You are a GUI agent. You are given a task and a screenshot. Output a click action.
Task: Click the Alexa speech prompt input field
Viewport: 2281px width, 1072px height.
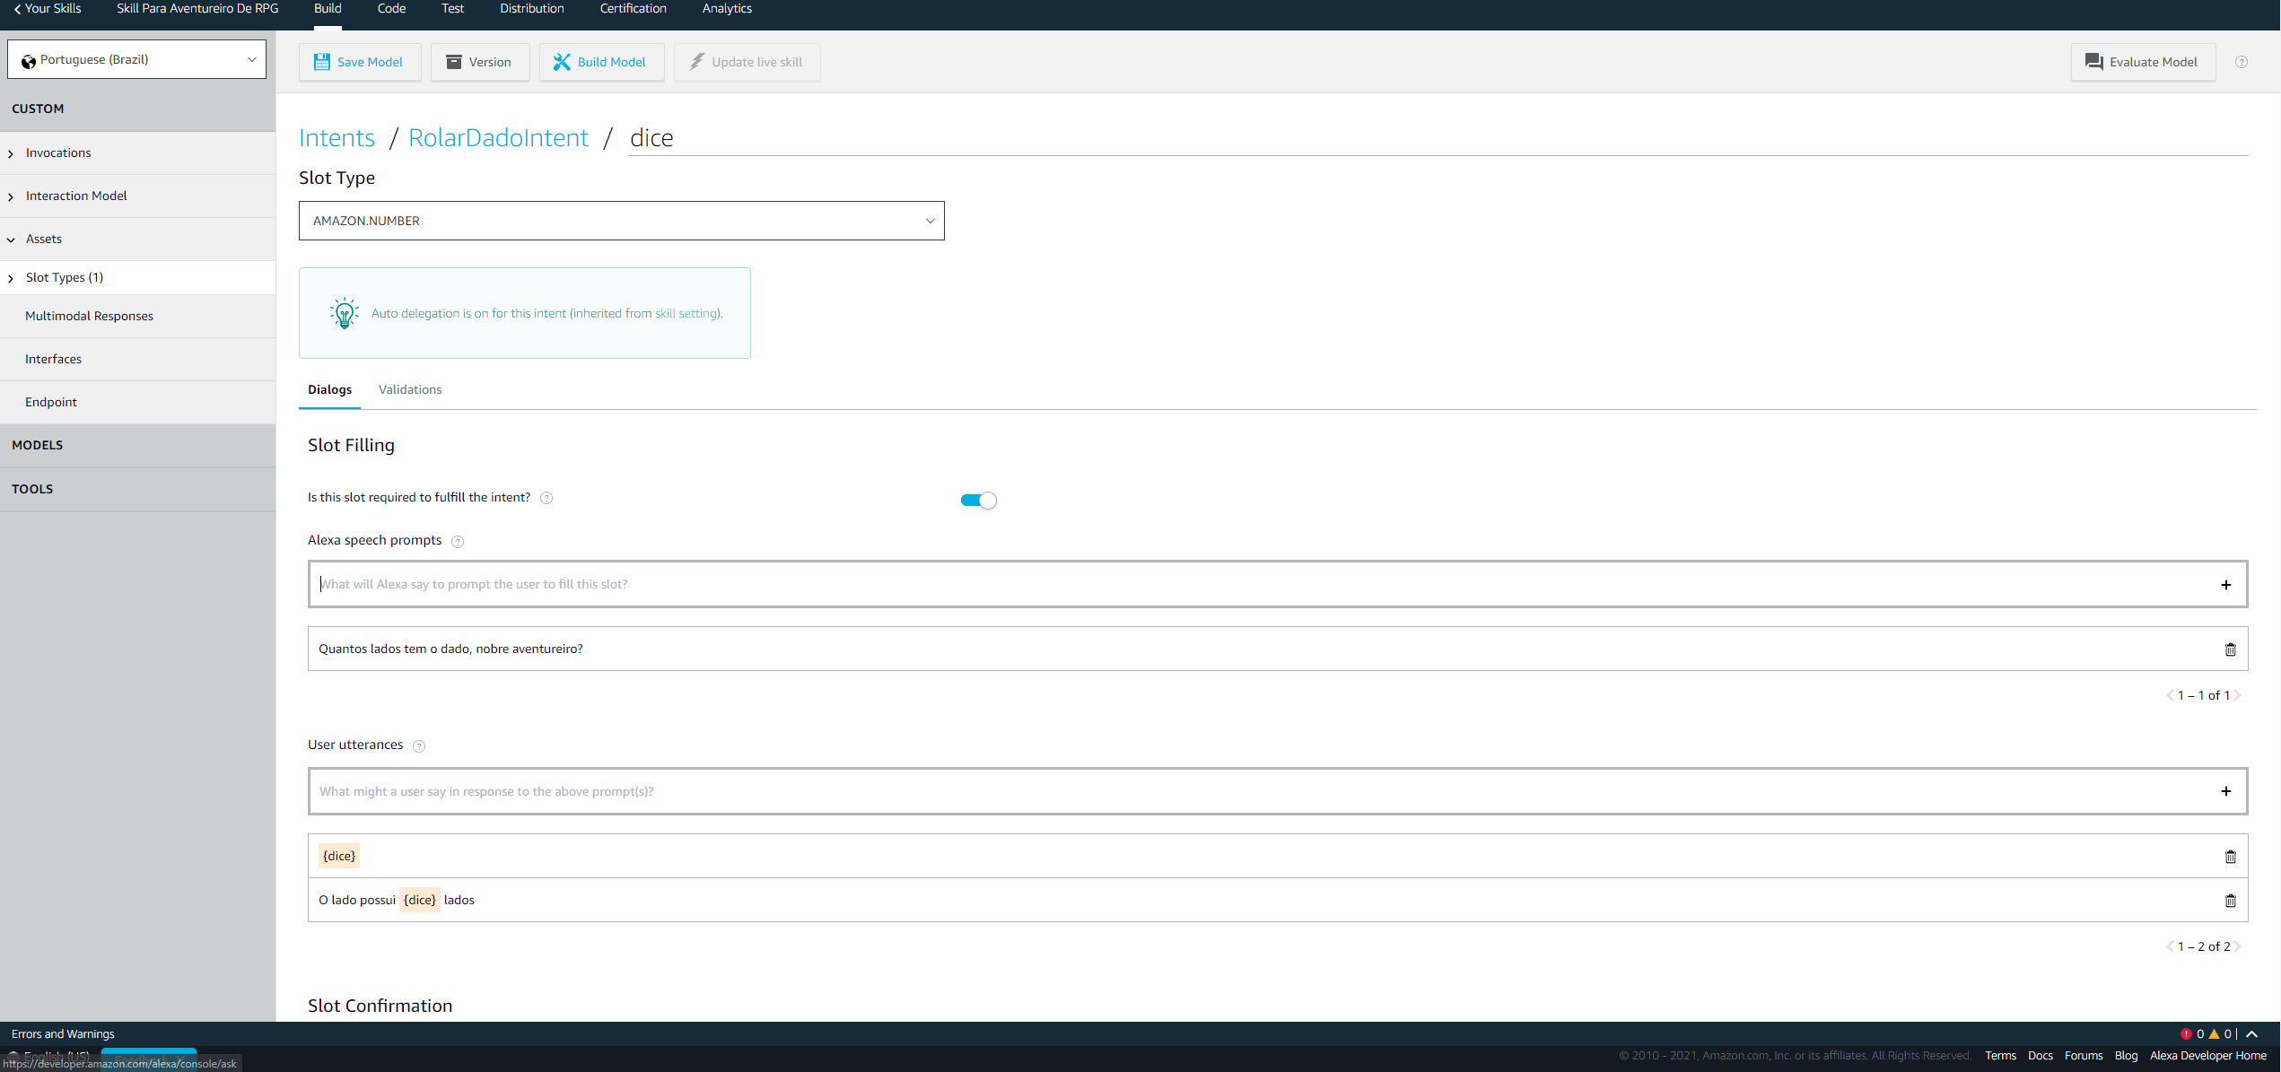pyautogui.click(x=1256, y=585)
